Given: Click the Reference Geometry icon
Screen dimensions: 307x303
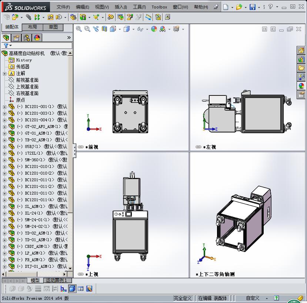Looking at the screenshot, I should [x=96, y=17].
